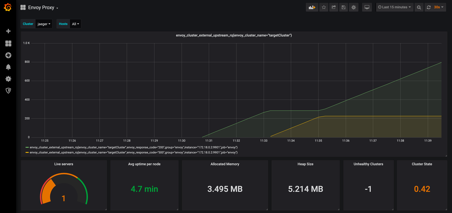The width and height of the screenshot is (452, 213).
Task: Zoom out time range magnifier icon
Action: [x=419, y=7]
